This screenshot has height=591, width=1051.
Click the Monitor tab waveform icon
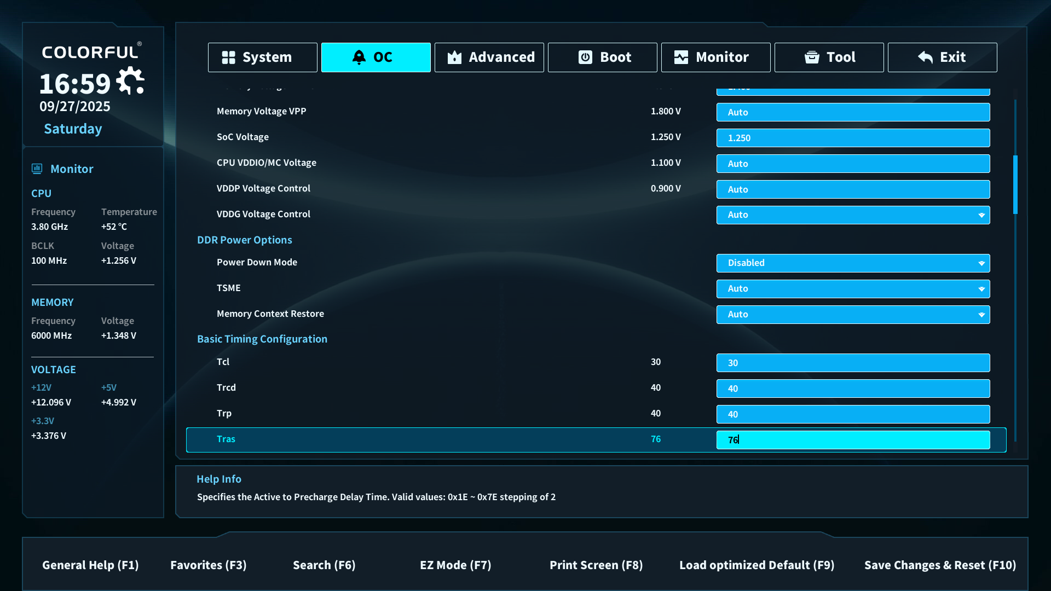(681, 57)
